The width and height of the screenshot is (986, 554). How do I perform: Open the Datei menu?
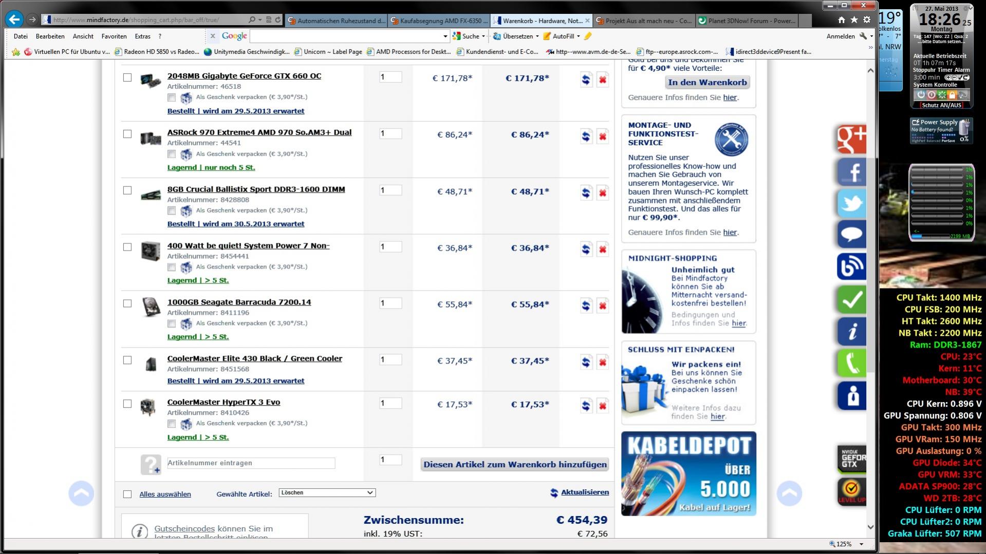[21, 36]
